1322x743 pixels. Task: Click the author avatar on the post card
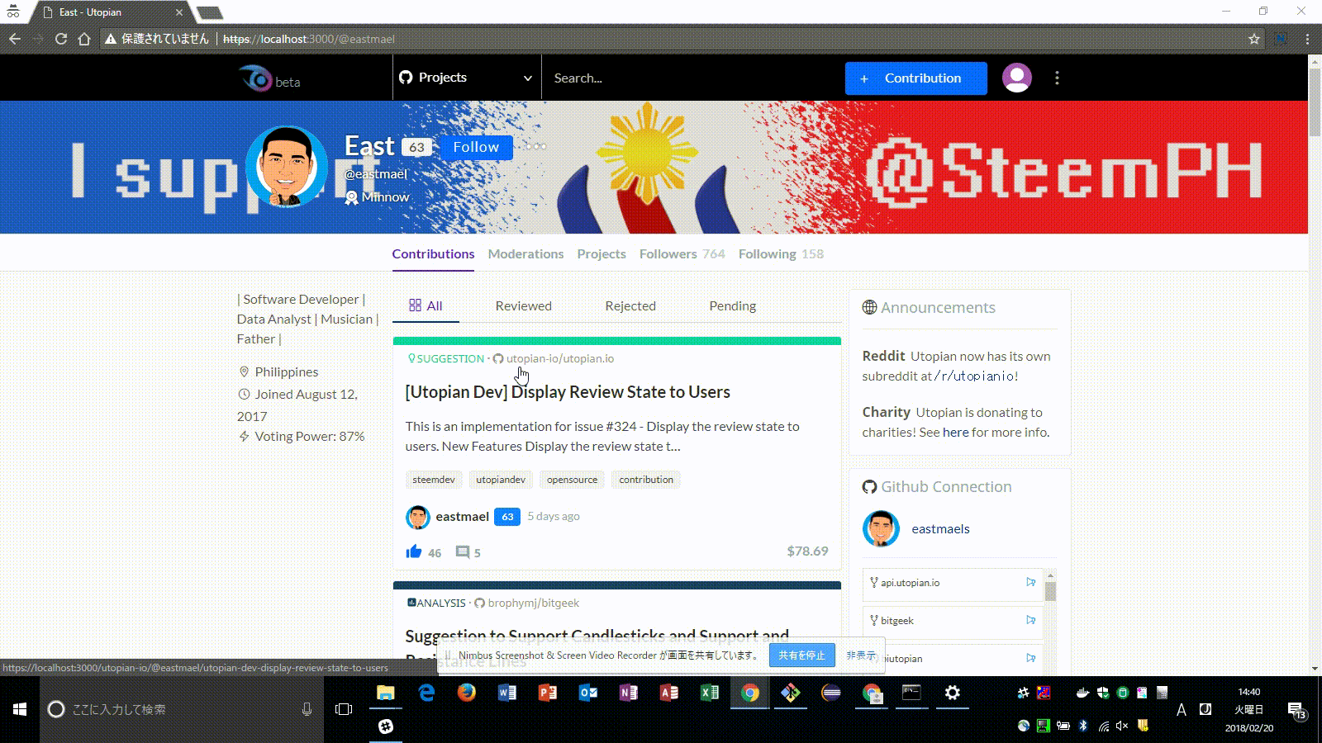pos(418,518)
